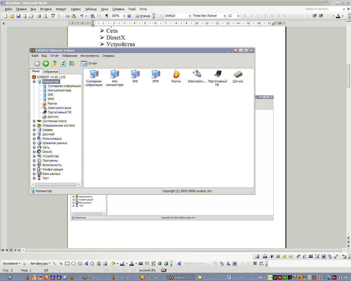Image resolution: width=351 pixels, height=281 pixels.
Task: Open Word Вставка menu
Action: pyautogui.click(x=46, y=9)
